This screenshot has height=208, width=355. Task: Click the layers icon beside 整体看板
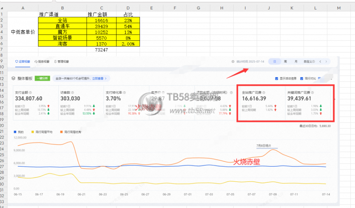14,78
